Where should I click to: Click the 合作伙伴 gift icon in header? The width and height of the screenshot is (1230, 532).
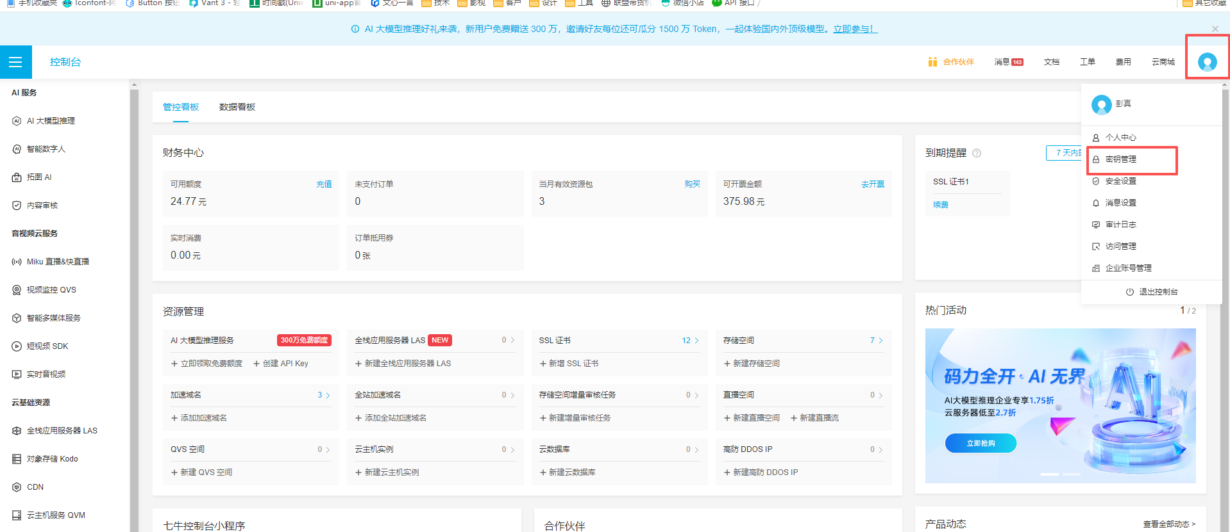click(x=932, y=62)
